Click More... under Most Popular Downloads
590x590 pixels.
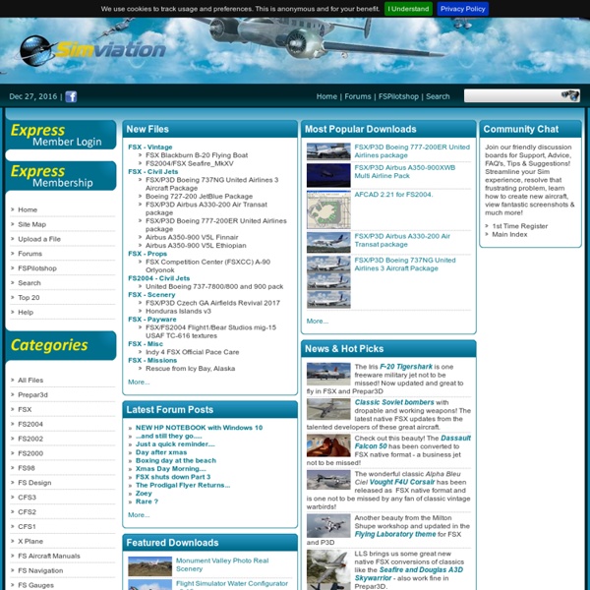[x=318, y=322]
